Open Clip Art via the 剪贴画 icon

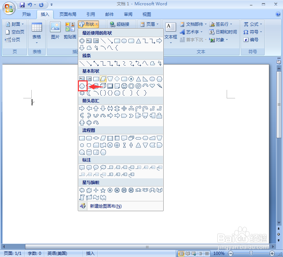(x=70, y=31)
